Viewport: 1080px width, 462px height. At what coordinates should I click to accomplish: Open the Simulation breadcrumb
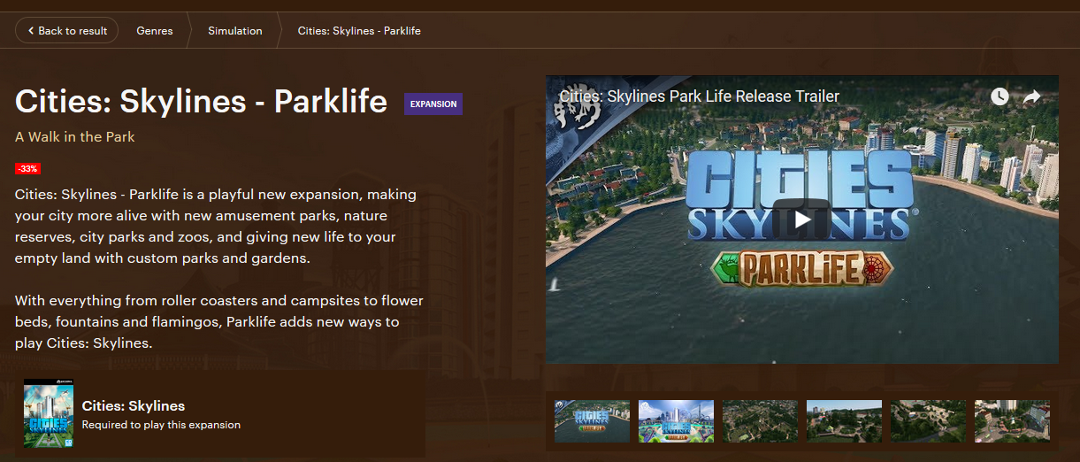coord(234,31)
